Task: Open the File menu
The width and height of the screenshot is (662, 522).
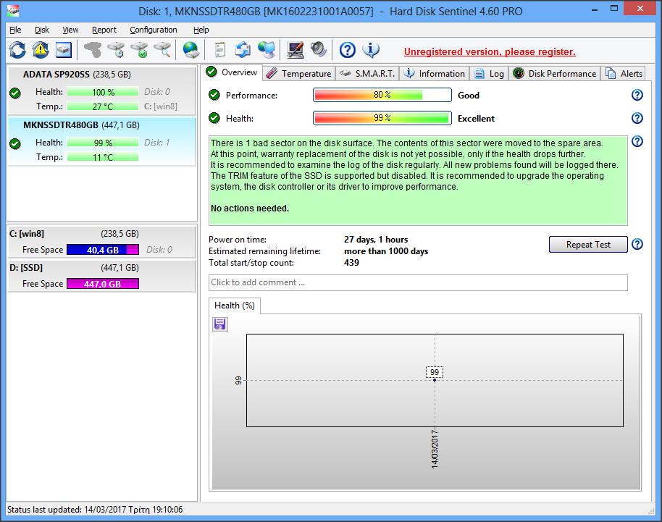Action: point(15,30)
